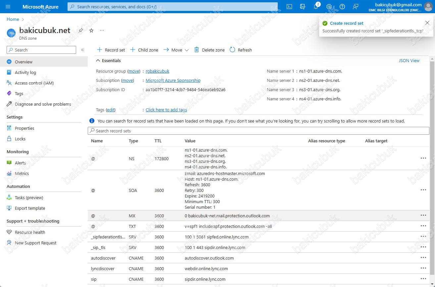Open ellipsis menu for _sipfederationtls SRV record

pyautogui.click(x=423, y=236)
